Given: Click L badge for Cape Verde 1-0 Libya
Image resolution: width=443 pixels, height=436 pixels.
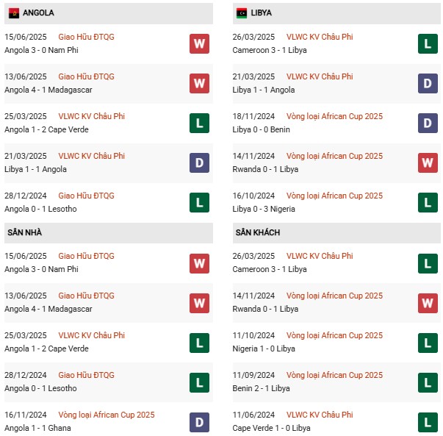Looking at the screenshot, I should click(x=427, y=421).
